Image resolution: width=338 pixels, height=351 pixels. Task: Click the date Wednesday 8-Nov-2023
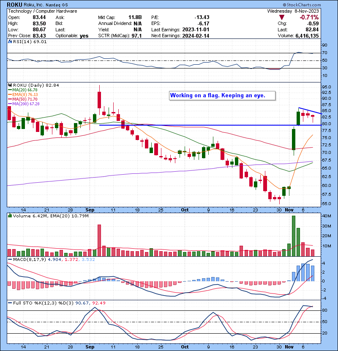[x=293, y=11]
